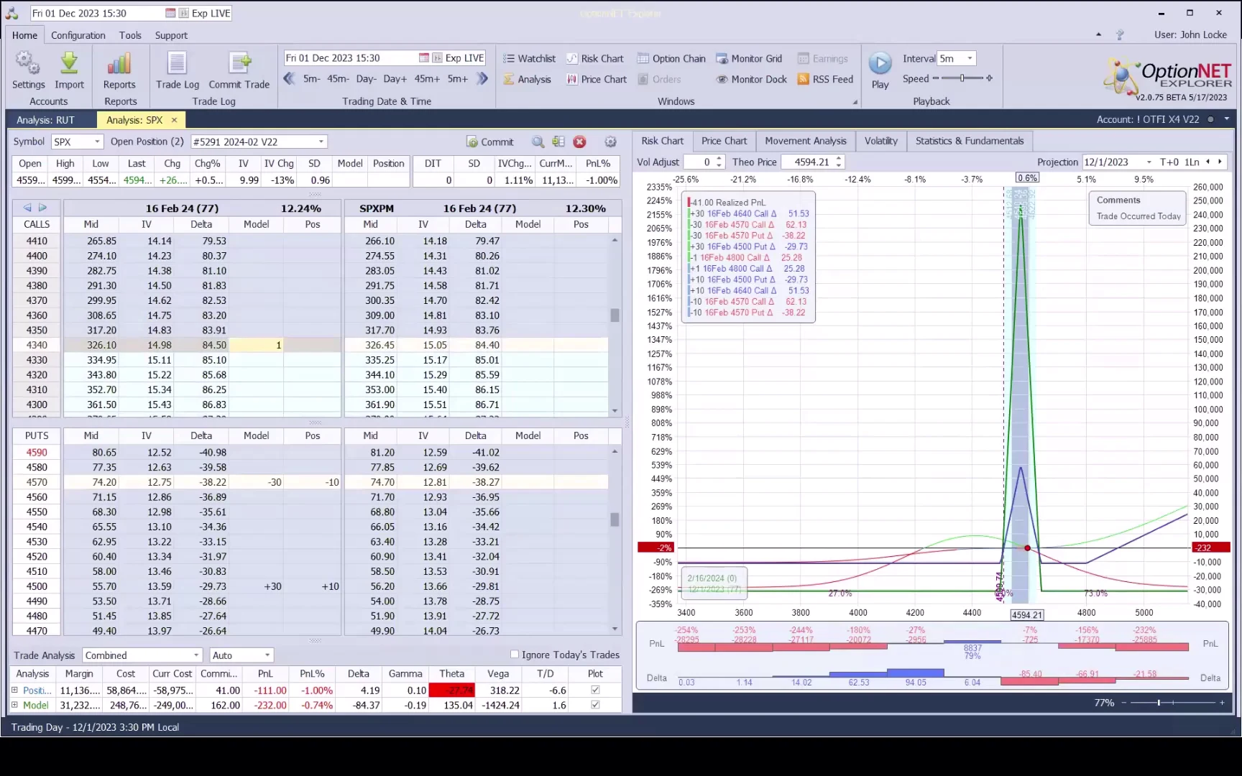
Task: Increase Vol Adjust value with up arrow
Action: [719, 159]
